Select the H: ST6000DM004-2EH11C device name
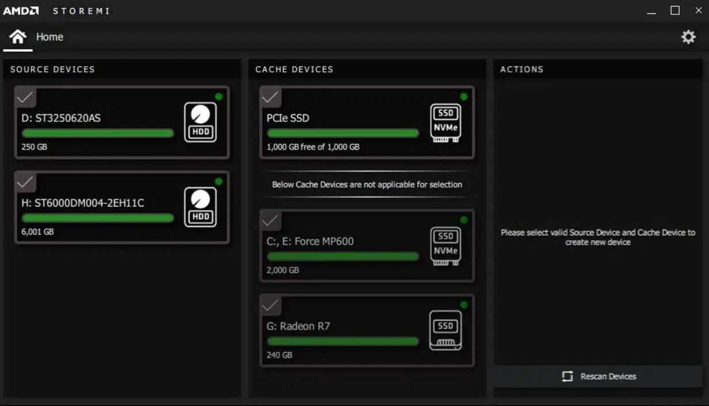This screenshot has width=709, height=406. (83, 203)
